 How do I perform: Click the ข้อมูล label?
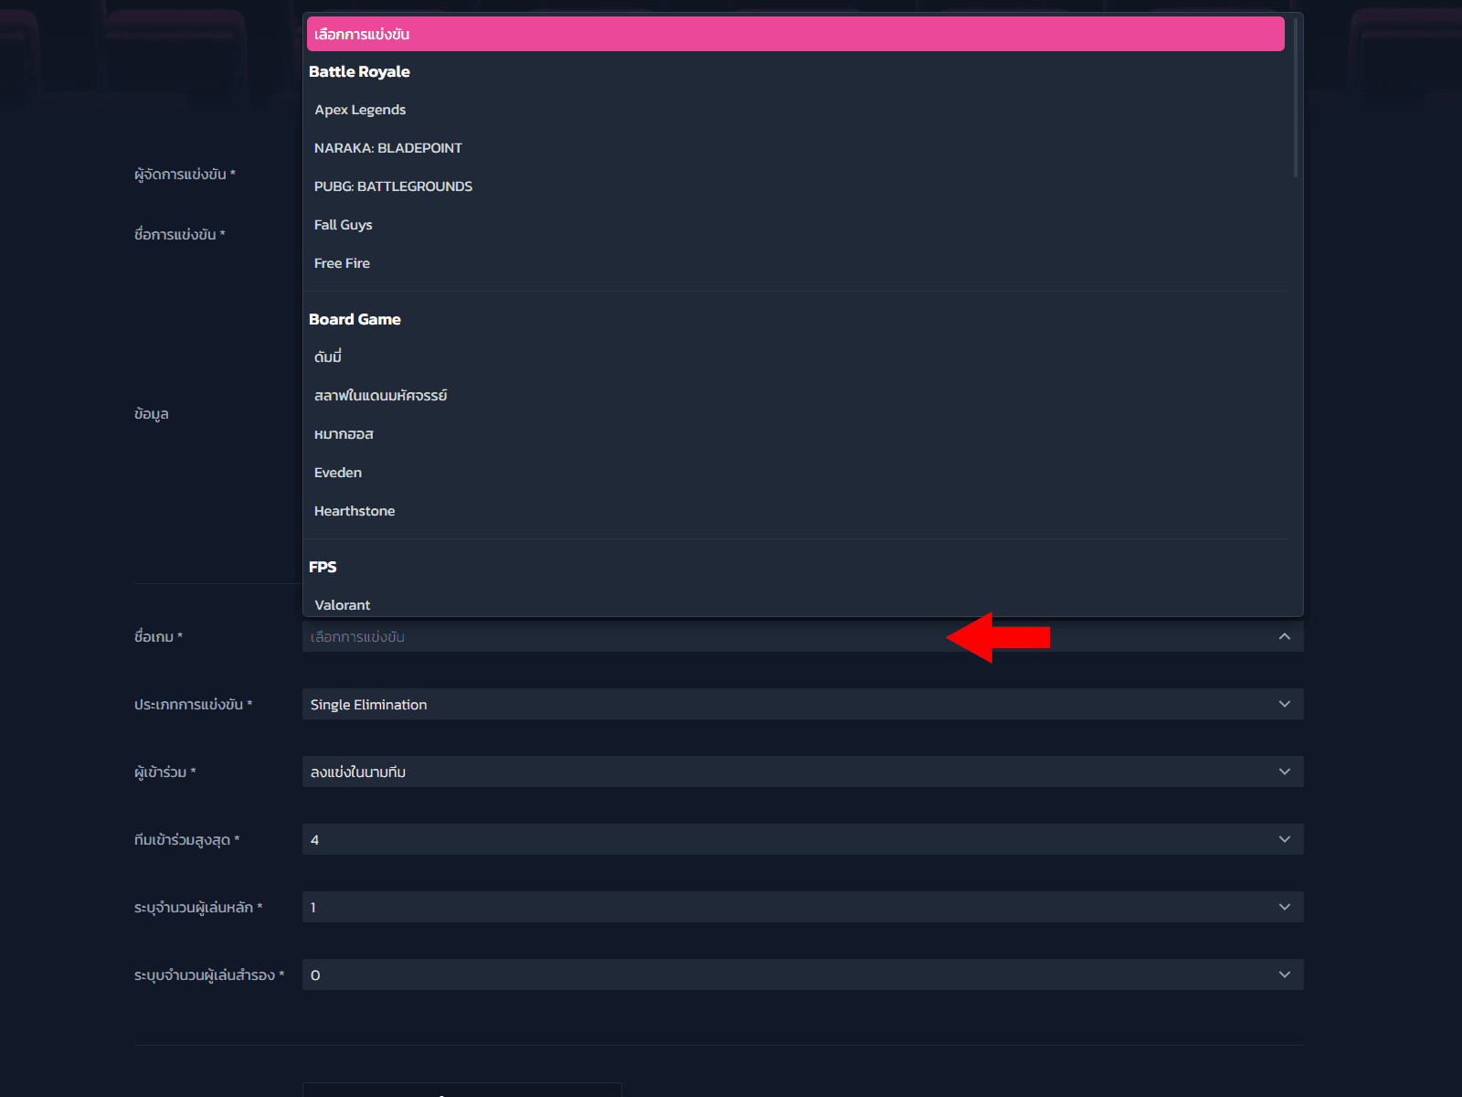151,413
